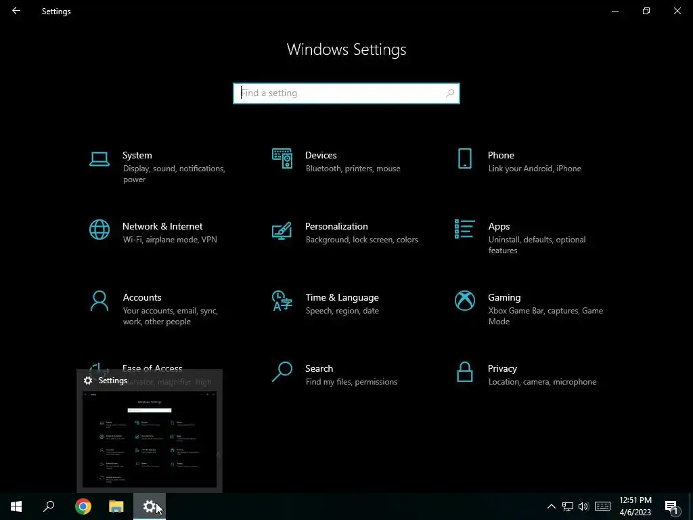Open the Gaming Xbox icon
The image size is (693, 520).
465,301
